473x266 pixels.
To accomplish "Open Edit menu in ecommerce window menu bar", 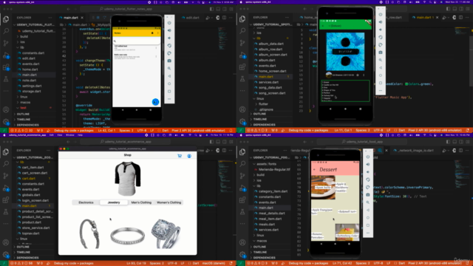I will [x=52, y=135].
